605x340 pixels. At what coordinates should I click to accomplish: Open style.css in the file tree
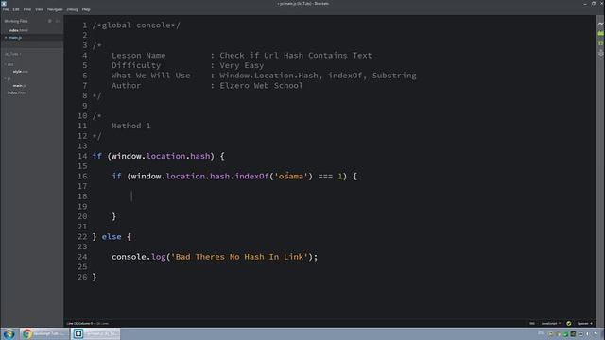click(20, 72)
